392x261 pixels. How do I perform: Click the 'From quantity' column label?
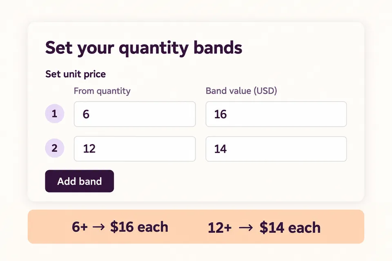click(102, 91)
